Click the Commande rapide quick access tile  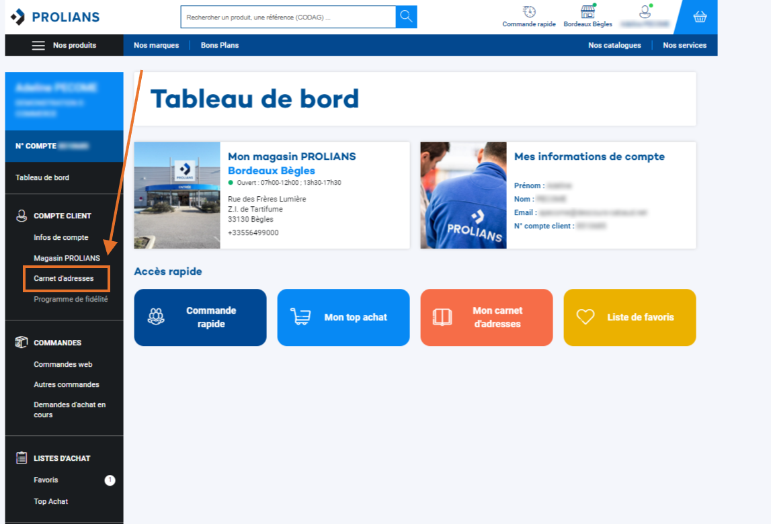(x=200, y=318)
